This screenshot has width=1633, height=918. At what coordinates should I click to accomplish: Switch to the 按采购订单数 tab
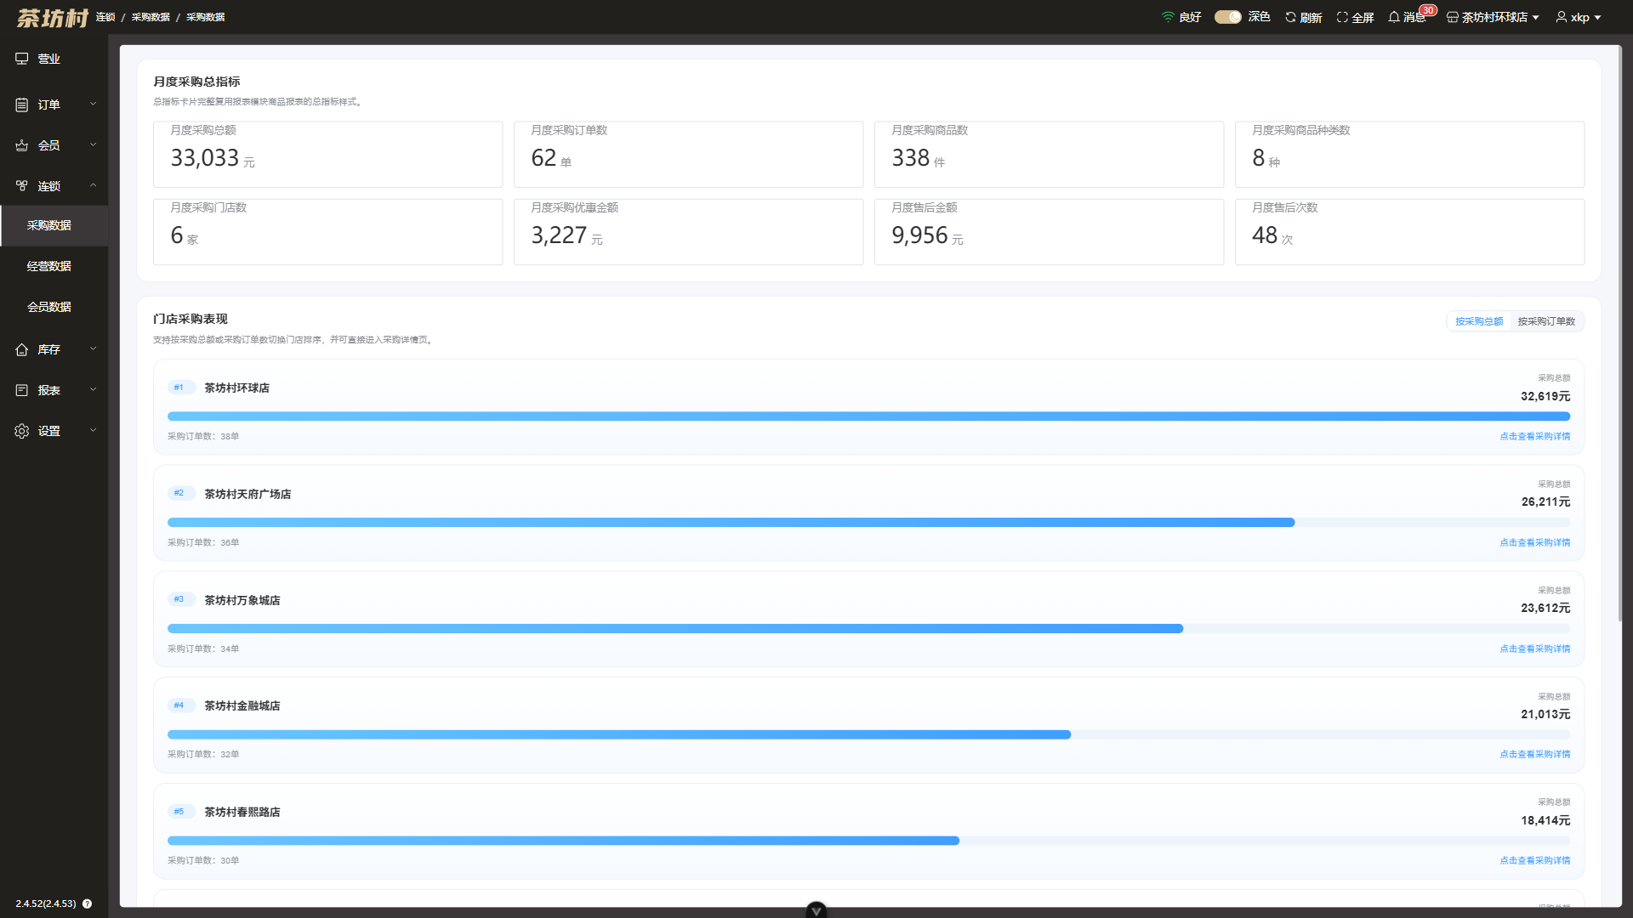point(1546,321)
